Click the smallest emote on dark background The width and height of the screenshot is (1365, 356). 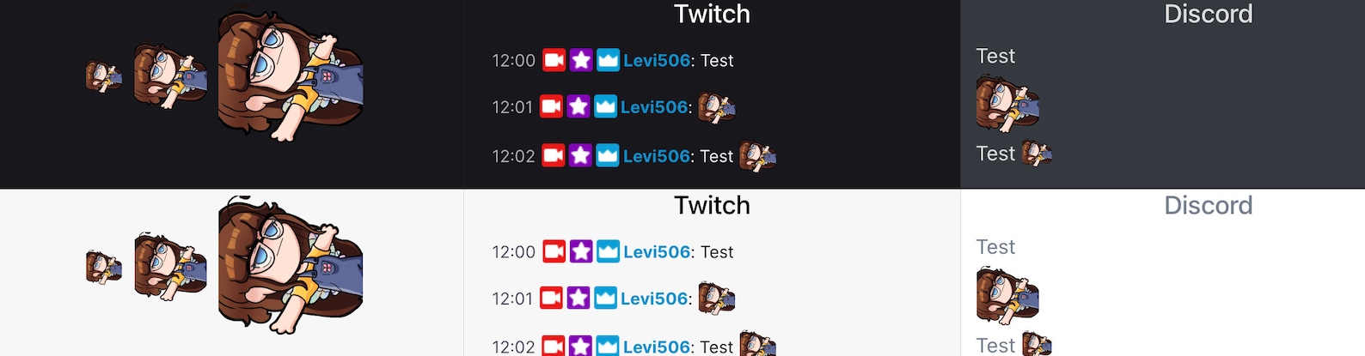click(104, 76)
